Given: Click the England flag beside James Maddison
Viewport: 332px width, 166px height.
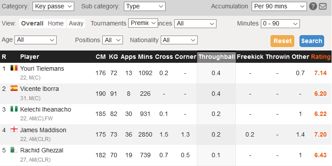Looking at the screenshot, I should click(14, 129).
